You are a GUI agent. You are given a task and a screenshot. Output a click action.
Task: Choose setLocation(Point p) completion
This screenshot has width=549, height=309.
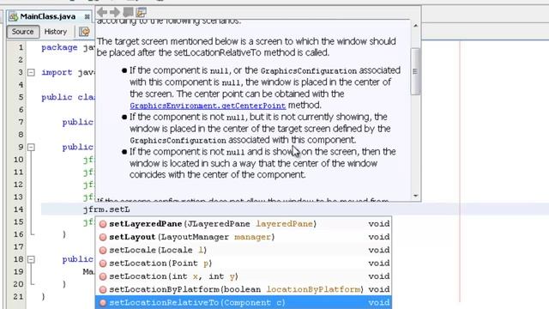coord(244,264)
